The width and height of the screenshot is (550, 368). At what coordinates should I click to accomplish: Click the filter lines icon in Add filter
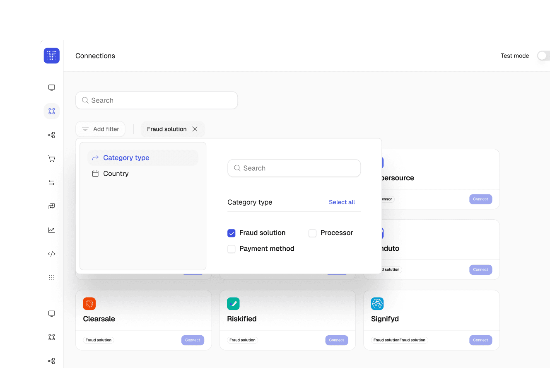click(85, 129)
